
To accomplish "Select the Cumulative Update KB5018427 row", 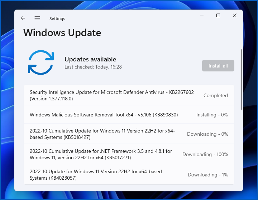I will point(129,134).
